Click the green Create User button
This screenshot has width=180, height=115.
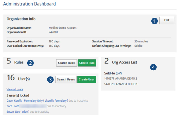(87, 80)
